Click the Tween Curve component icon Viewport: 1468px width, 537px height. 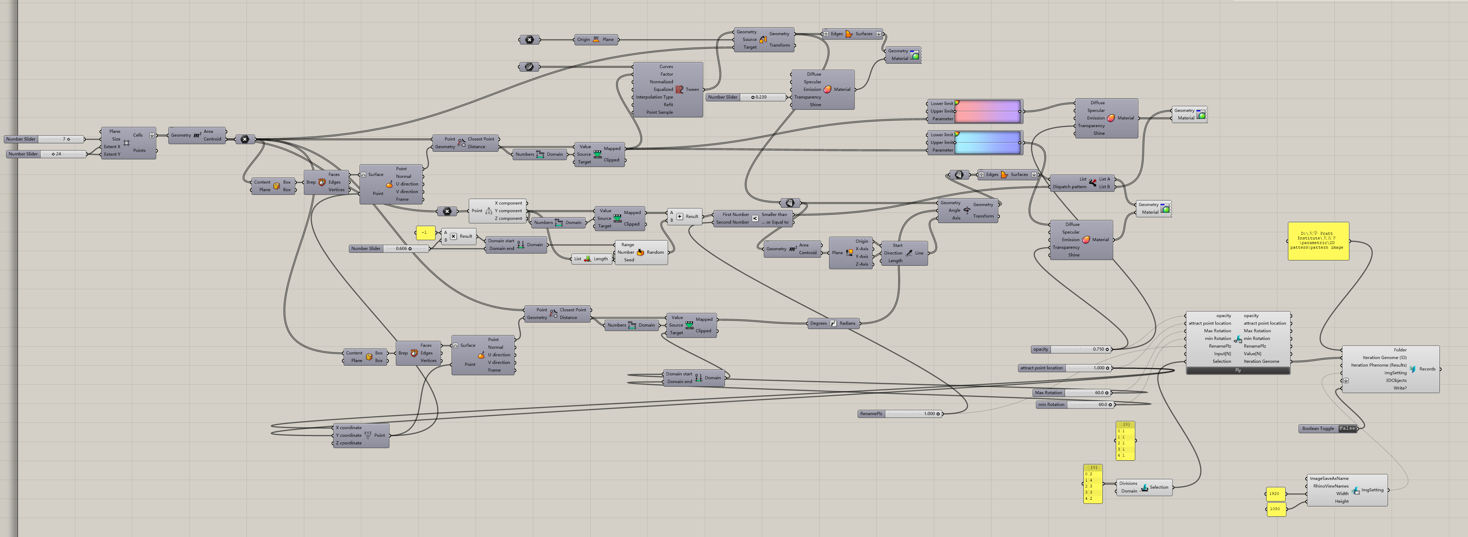pos(679,89)
